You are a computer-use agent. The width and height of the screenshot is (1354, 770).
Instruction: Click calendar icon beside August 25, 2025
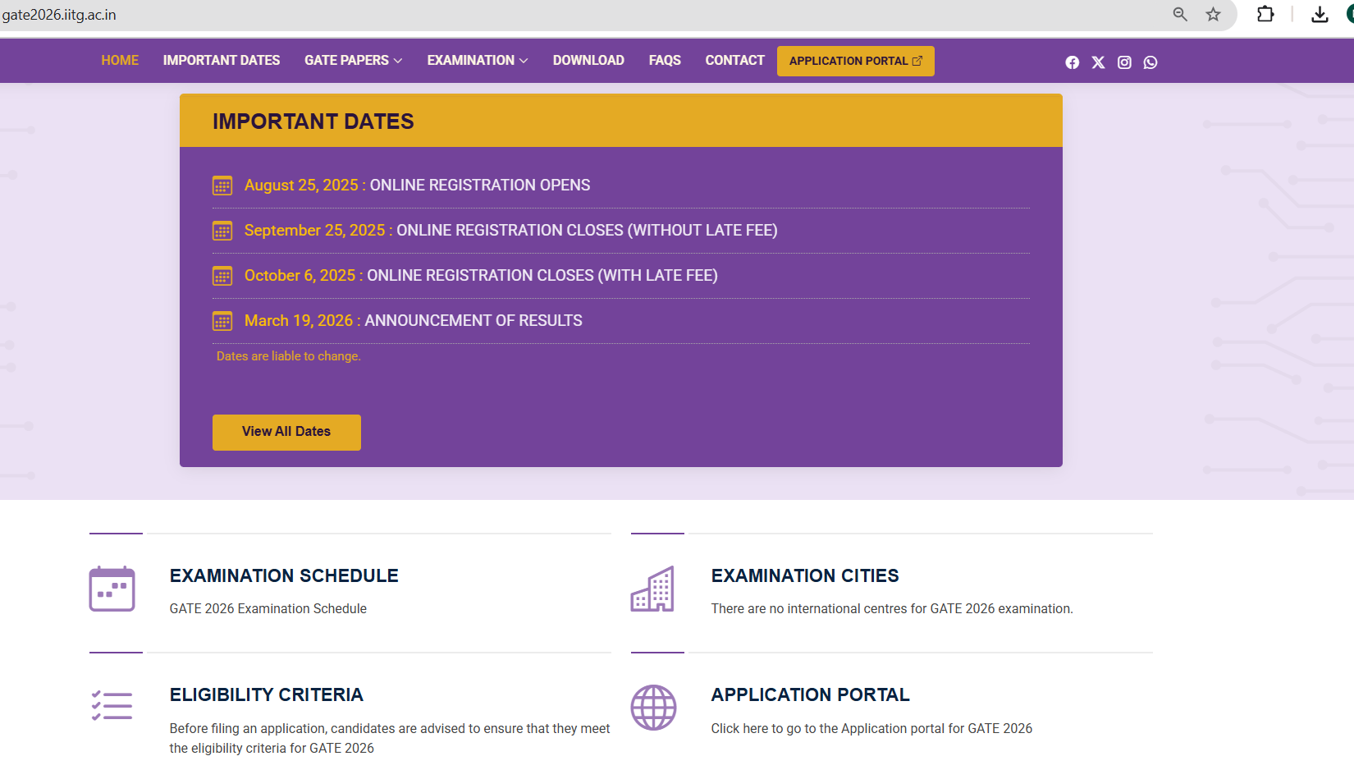222,186
